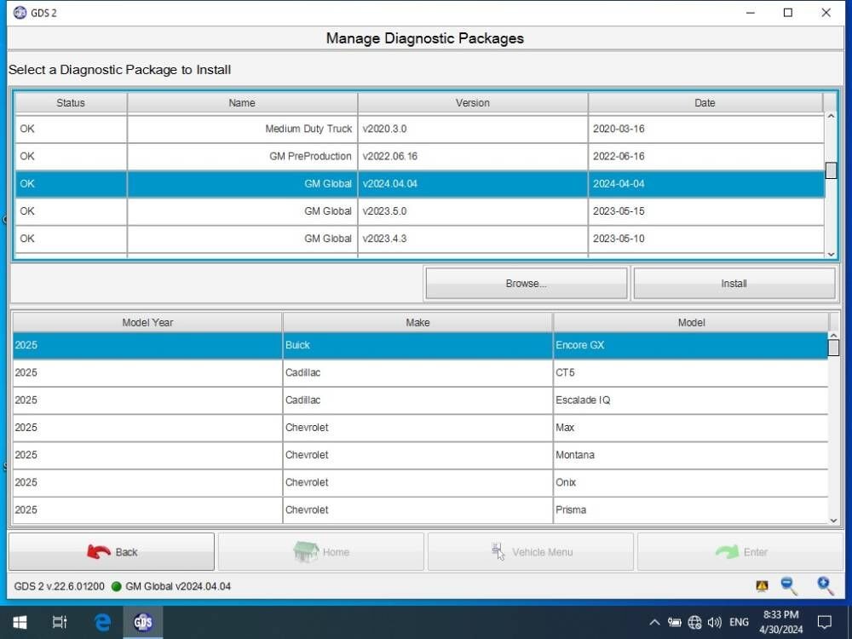Click the Browse... button
The height and width of the screenshot is (639, 852).
pos(526,283)
